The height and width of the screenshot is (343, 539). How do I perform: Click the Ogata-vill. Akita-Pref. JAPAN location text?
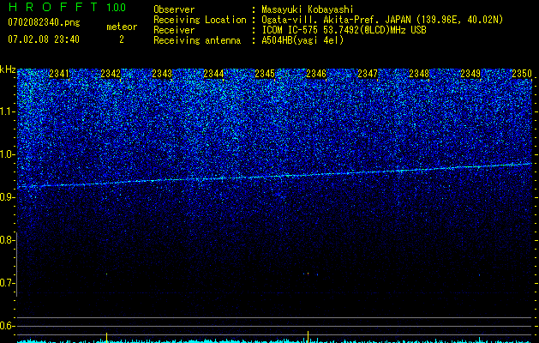coord(382,20)
